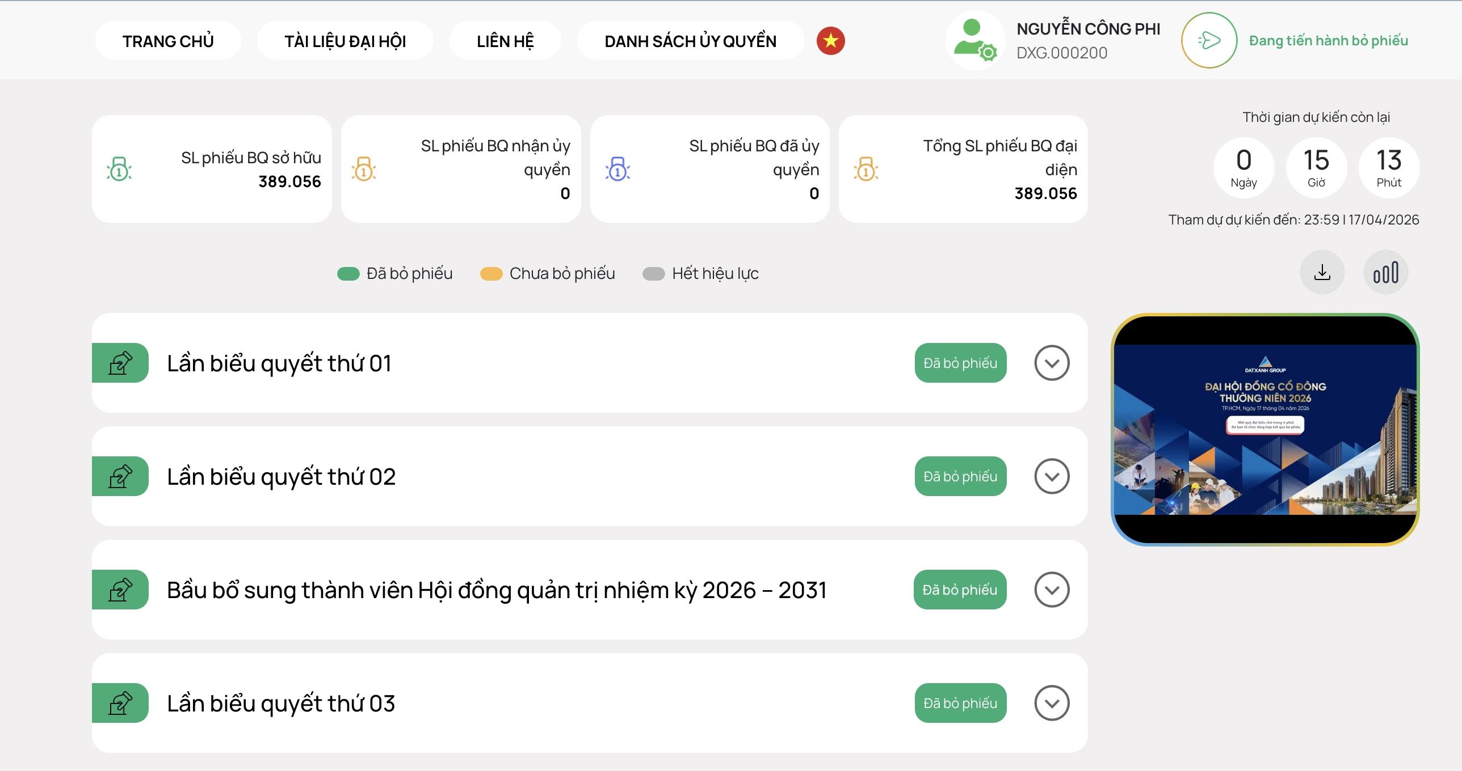Open the bar chart results icon
Screen dimensions: 1462x771
(1385, 273)
